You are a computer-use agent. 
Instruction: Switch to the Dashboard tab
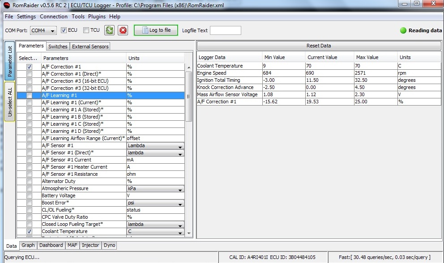pyautogui.click(x=51, y=245)
